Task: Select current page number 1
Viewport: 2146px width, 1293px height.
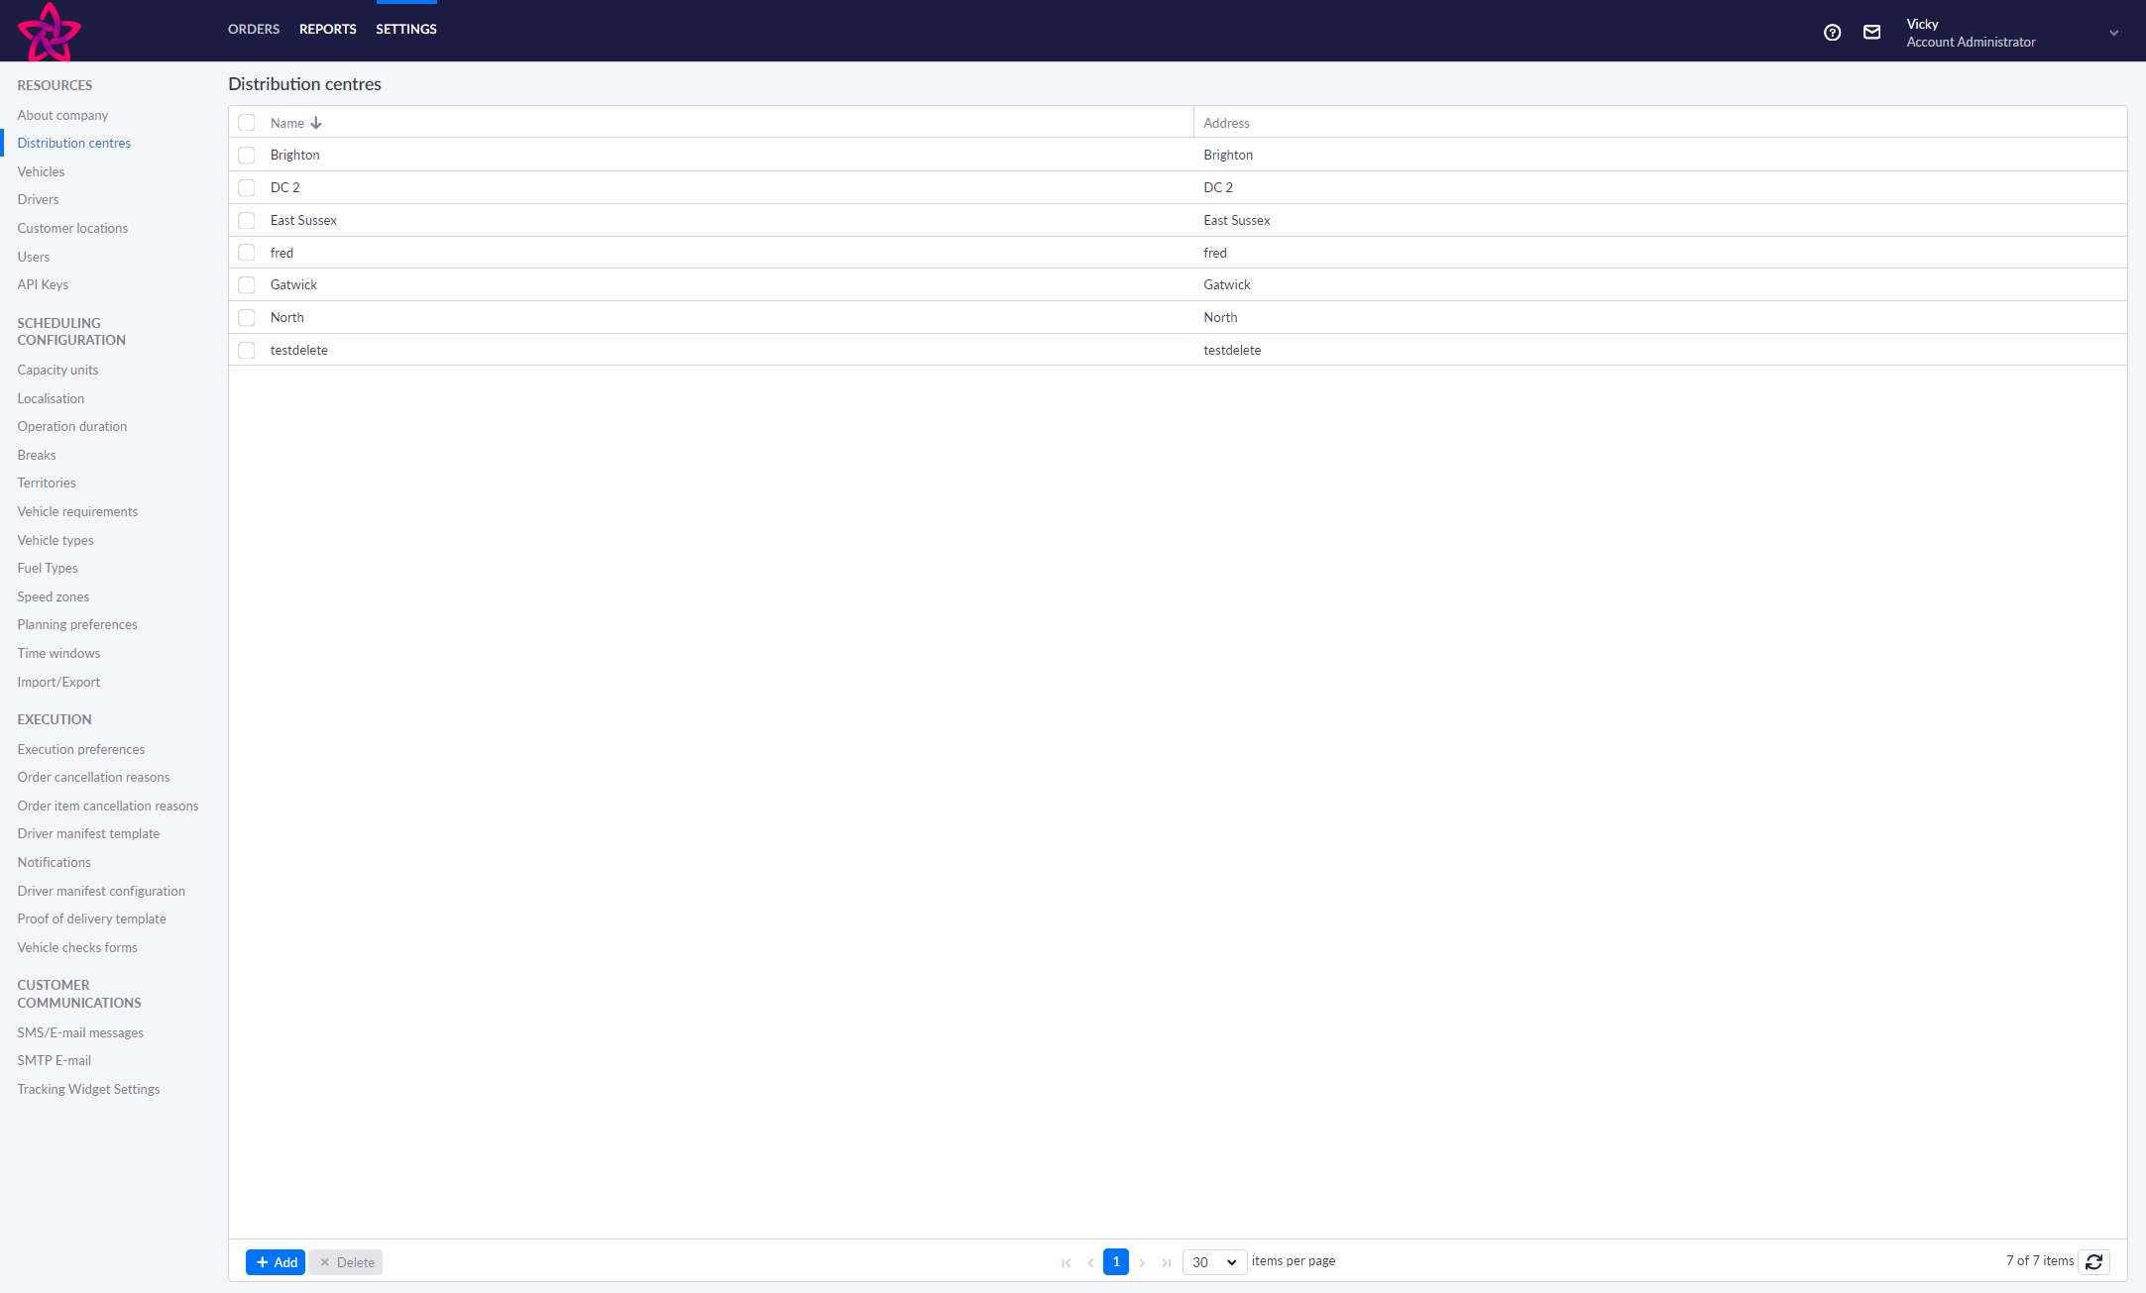Action: (1116, 1261)
